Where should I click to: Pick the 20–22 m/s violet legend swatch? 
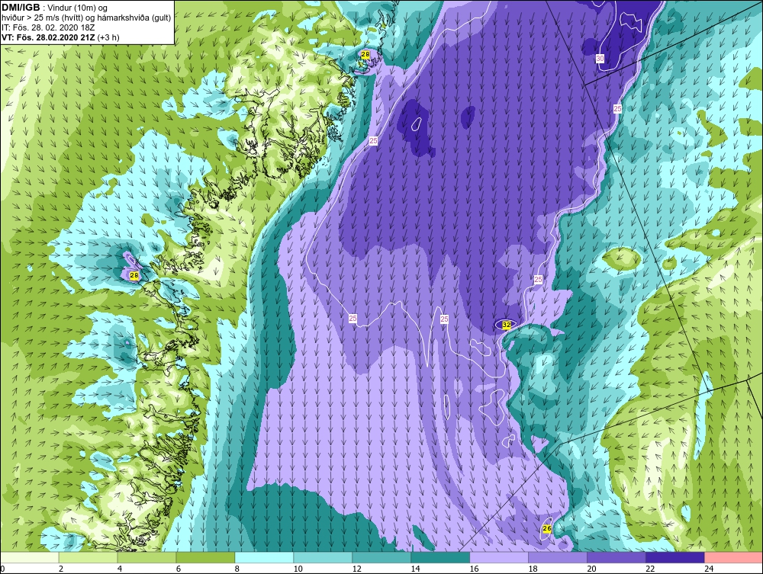click(x=616, y=557)
